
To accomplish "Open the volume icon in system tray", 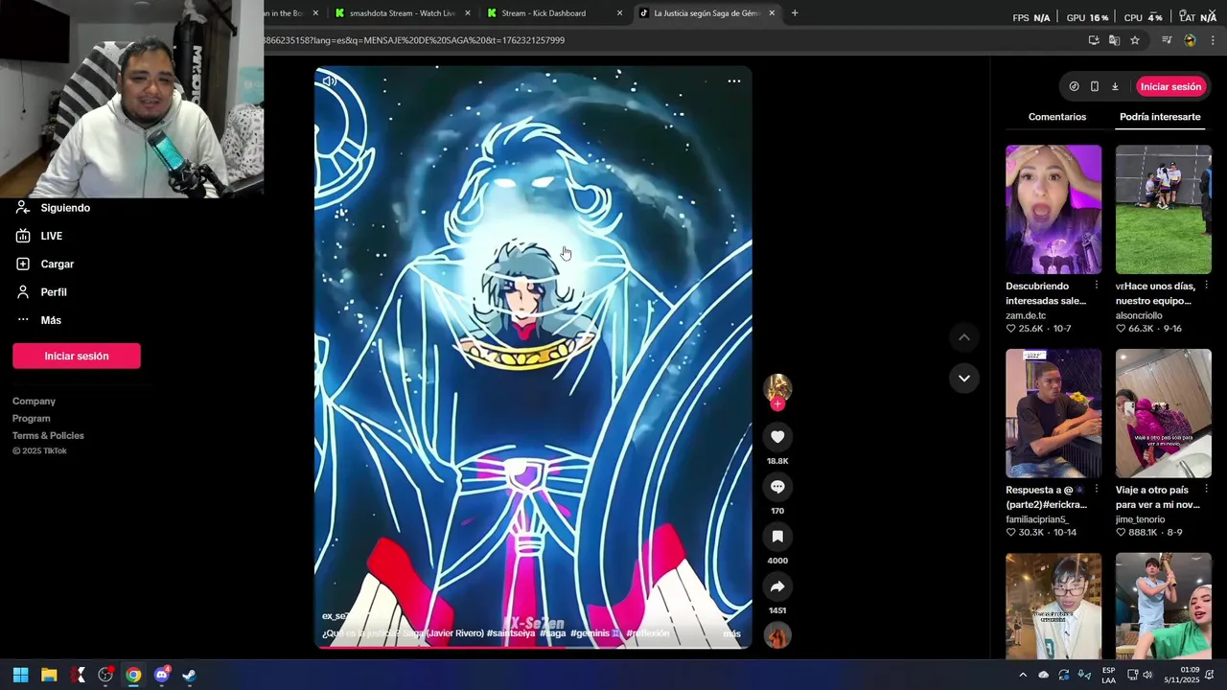I will pos(1147,675).
